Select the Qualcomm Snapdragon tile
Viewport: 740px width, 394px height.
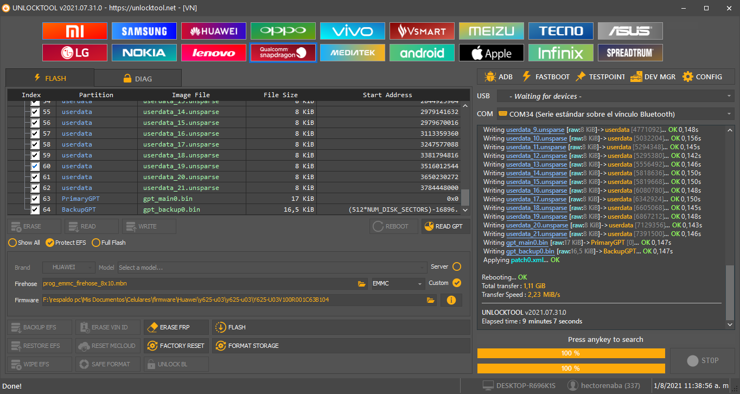pyautogui.click(x=283, y=53)
